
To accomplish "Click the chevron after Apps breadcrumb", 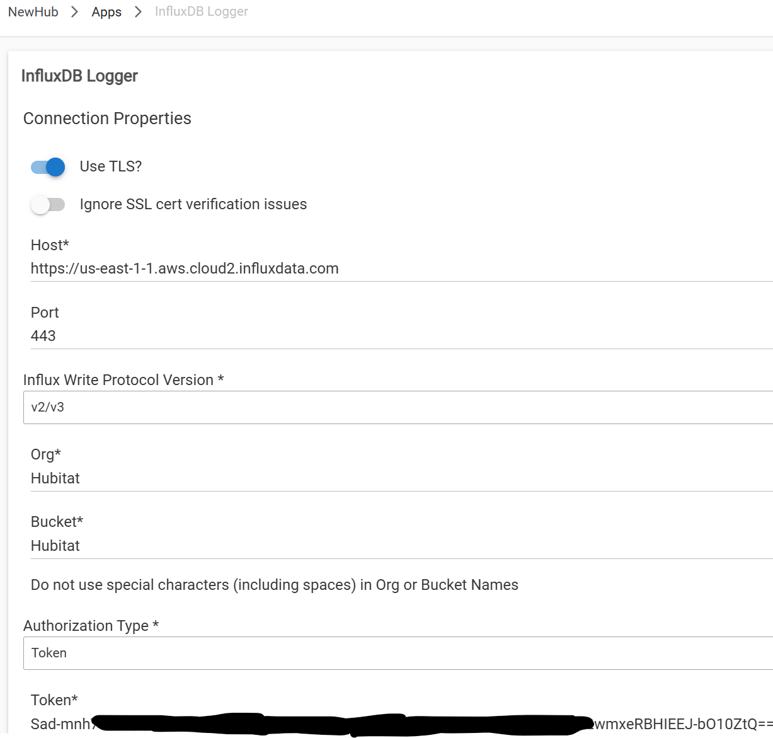I will click(x=138, y=12).
